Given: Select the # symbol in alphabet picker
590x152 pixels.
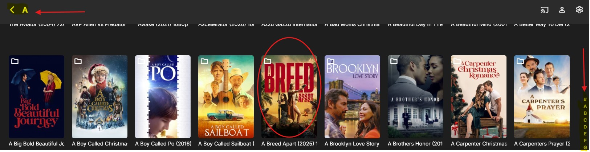Looking at the screenshot, I should [585, 99].
